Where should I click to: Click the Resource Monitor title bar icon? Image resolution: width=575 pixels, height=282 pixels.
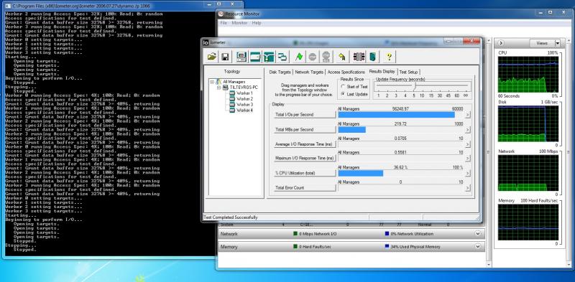coord(221,14)
